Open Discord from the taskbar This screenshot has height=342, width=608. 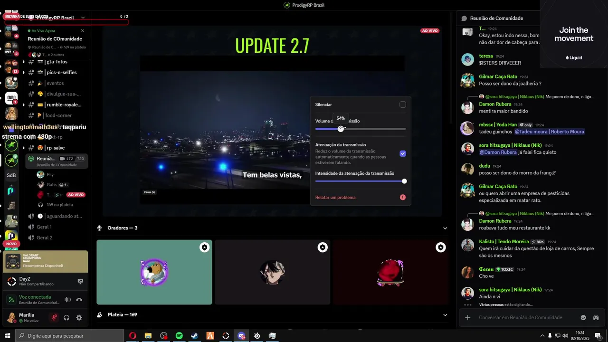(x=241, y=336)
